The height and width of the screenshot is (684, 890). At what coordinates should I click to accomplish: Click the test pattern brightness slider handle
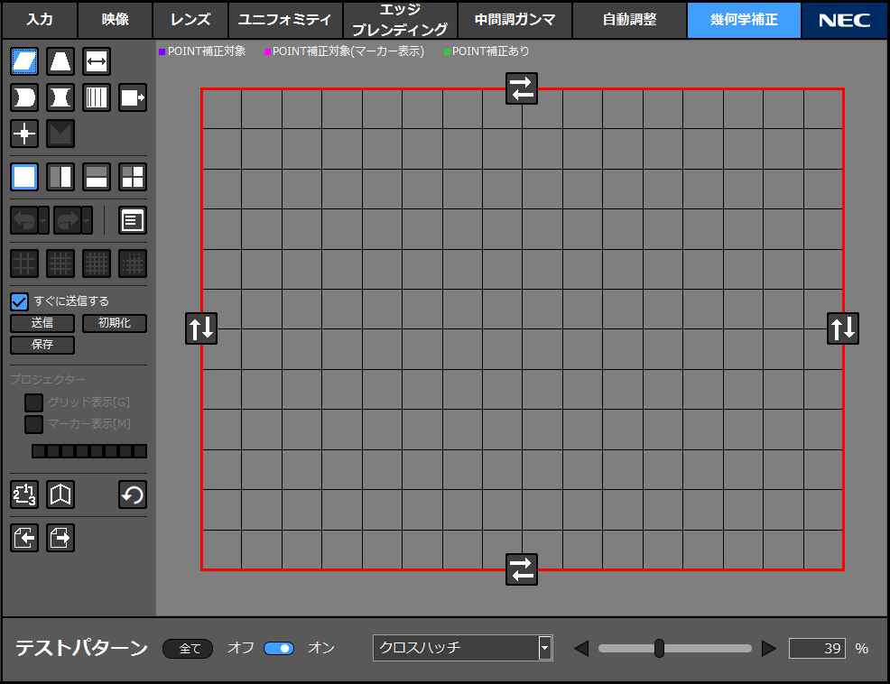pyautogui.click(x=659, y=648)
